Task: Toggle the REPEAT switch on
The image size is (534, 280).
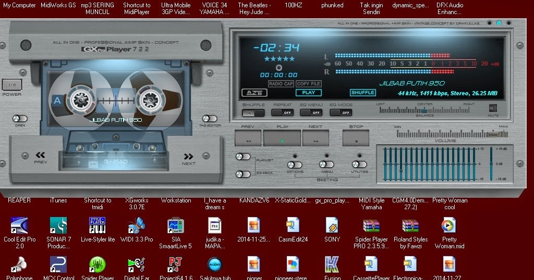Action: [283, 113]
